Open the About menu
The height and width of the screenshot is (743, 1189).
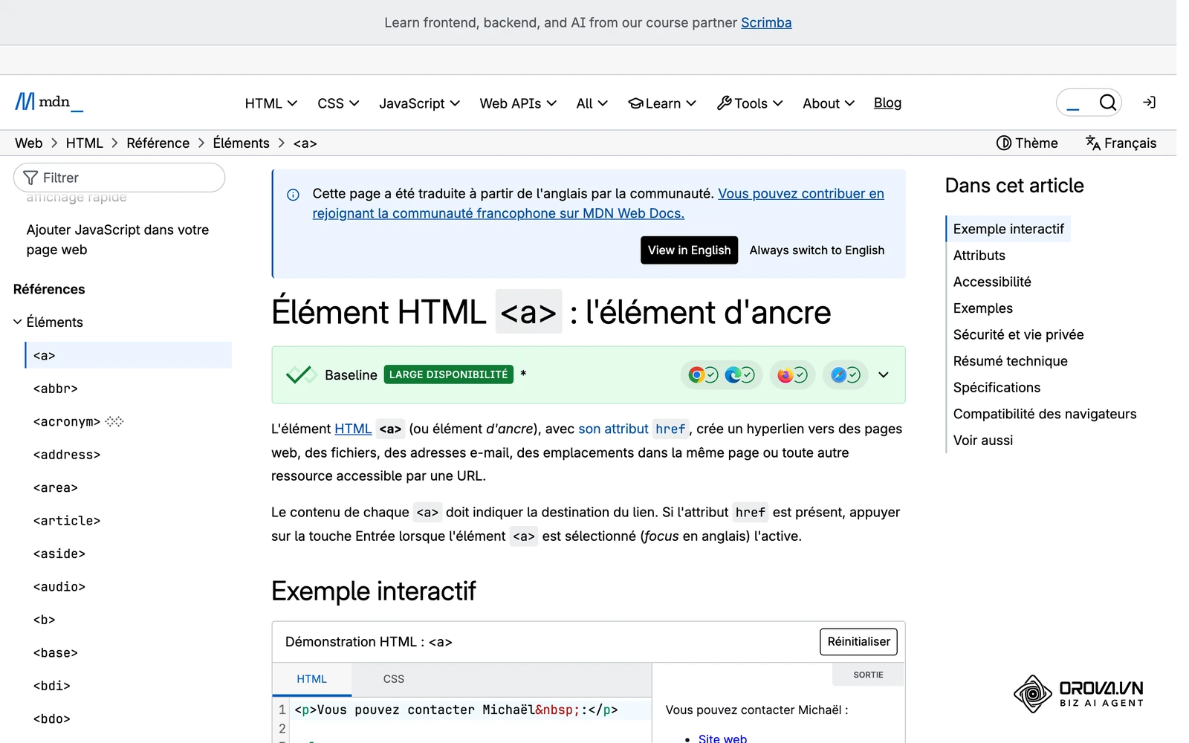pos(829,103)
